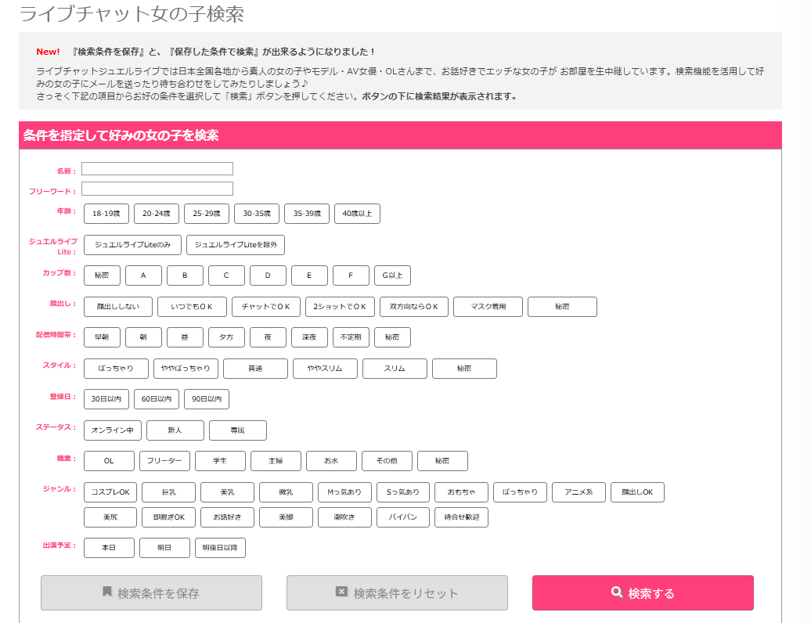Select 秘密 in the 職業 row
Image resolution: width=811 pixels, height=623 pixels.
(x=443, y=461)
